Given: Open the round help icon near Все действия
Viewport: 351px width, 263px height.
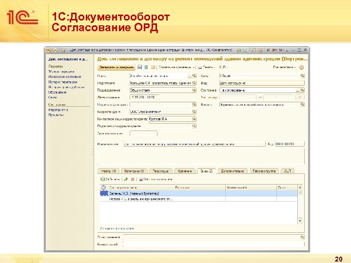Looking at the screenshot, I should (302, 67).
